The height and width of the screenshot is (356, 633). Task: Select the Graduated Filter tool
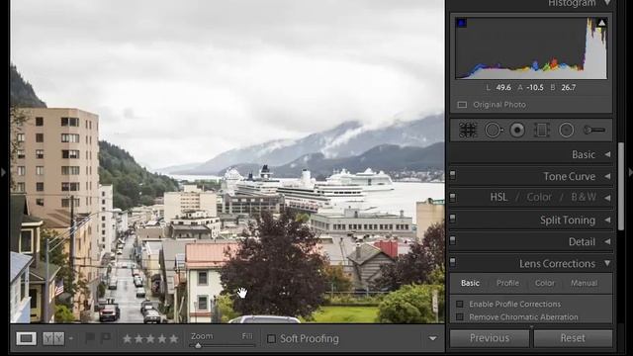541,131
